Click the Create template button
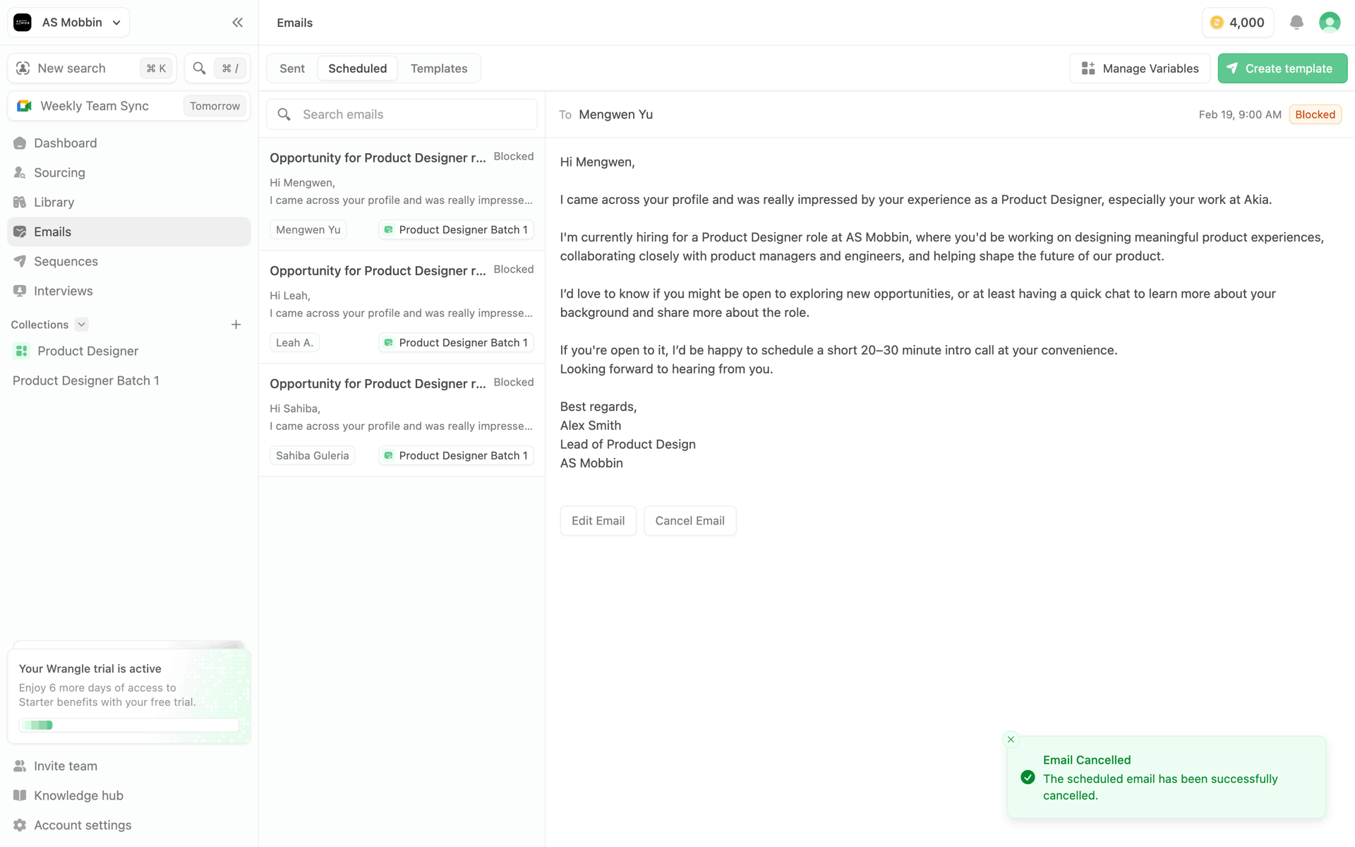This screenshot has height=847, width=1355. 1282,68
